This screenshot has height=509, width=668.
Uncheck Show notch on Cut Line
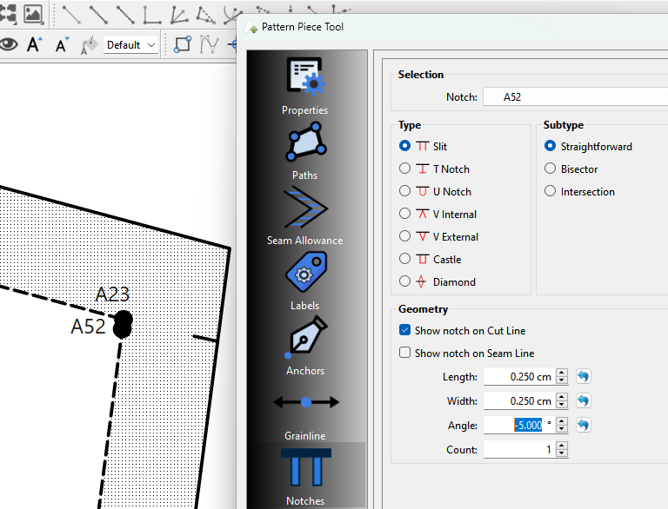[x=404, y=331]
